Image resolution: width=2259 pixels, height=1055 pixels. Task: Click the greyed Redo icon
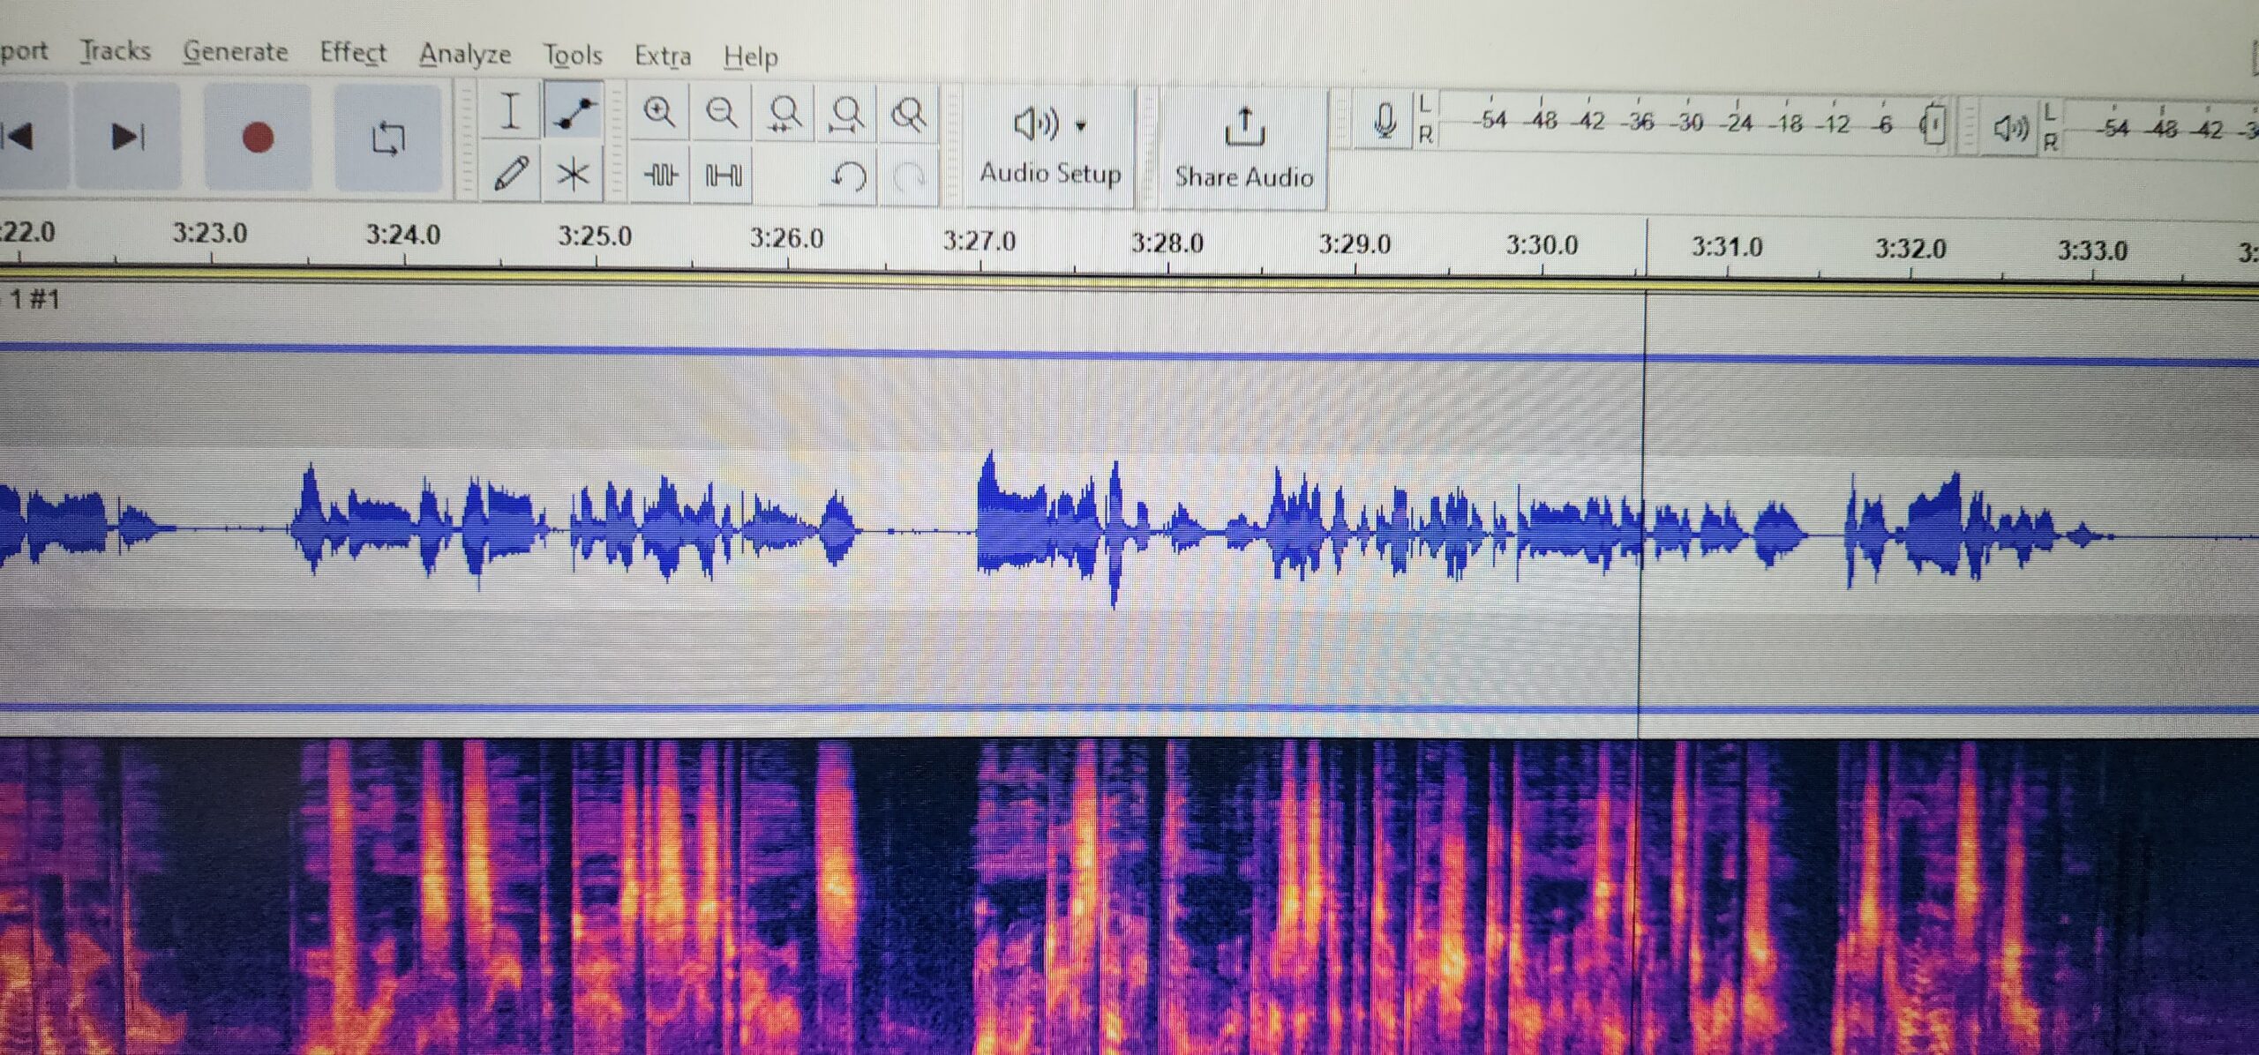(x=909, y=178)
